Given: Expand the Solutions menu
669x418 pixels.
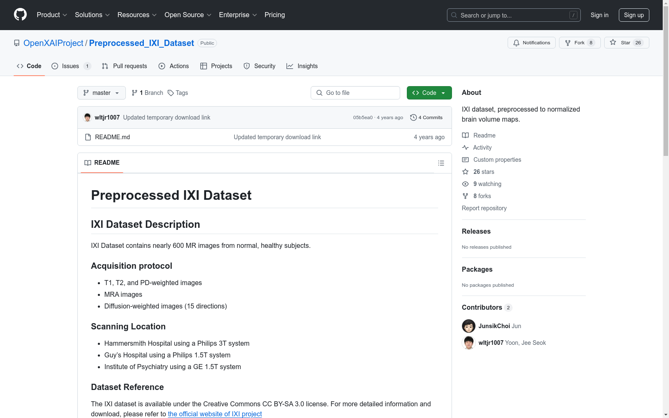Looking at the screenshot, I should coord(92,15).
